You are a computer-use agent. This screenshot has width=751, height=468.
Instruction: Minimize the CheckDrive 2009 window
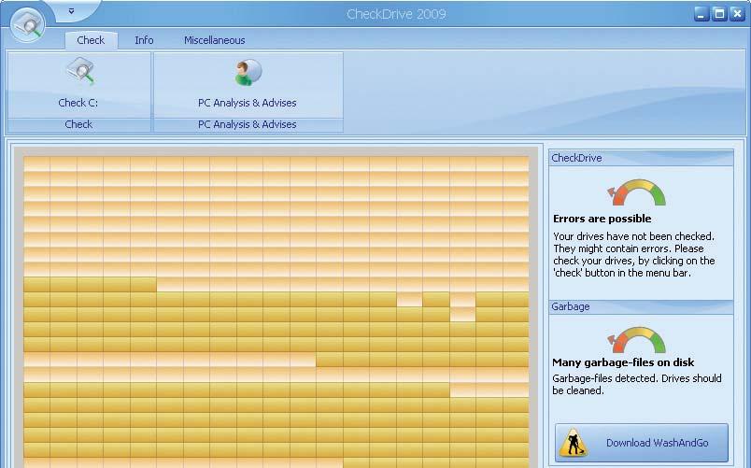pyautogui.click(x=701, y=14)
